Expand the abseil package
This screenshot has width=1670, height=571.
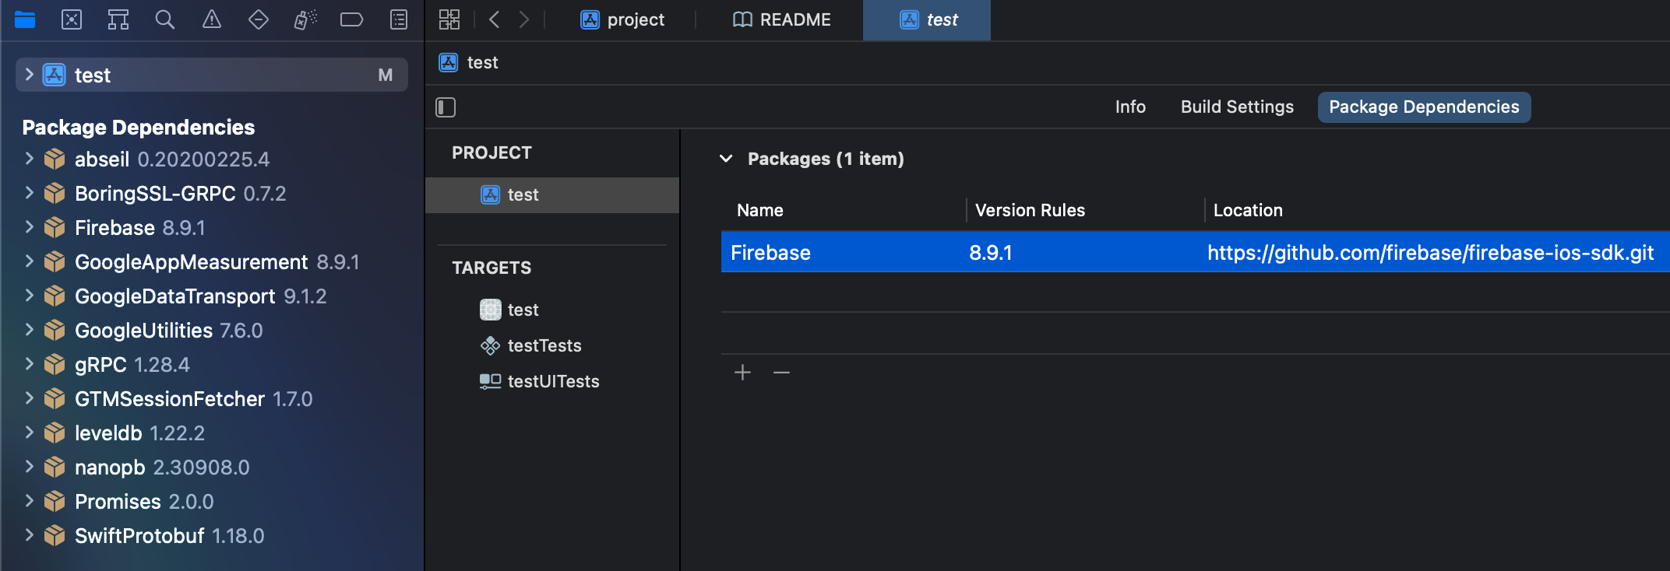coord(29,159)
